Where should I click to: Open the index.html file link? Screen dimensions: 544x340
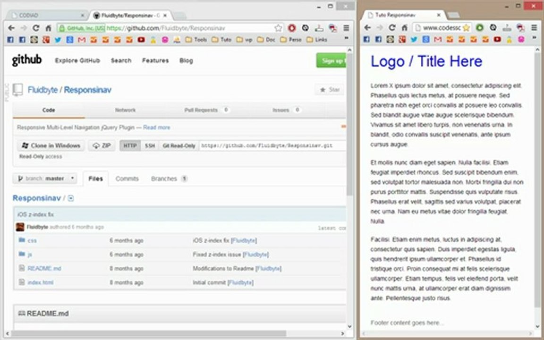(41, 282)
